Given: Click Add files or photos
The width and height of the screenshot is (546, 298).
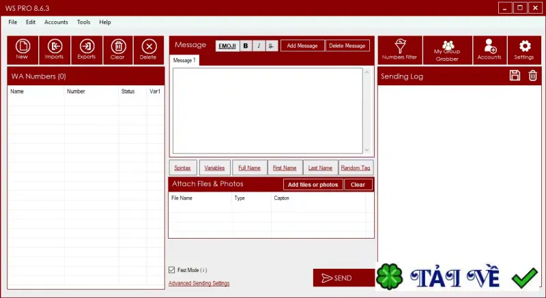Looking at the screenshot, I should tap(313, 185).
